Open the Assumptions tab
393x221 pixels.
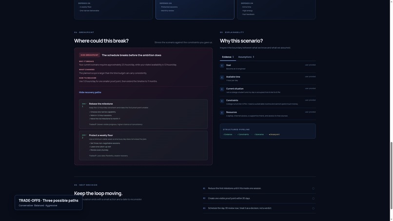click(x=246, y=57)
